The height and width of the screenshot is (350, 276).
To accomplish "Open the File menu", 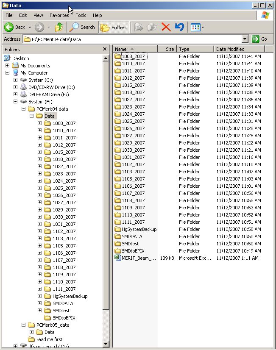I will click(9, 15).
